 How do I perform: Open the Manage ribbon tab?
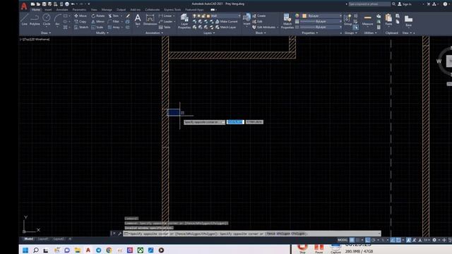107,10
